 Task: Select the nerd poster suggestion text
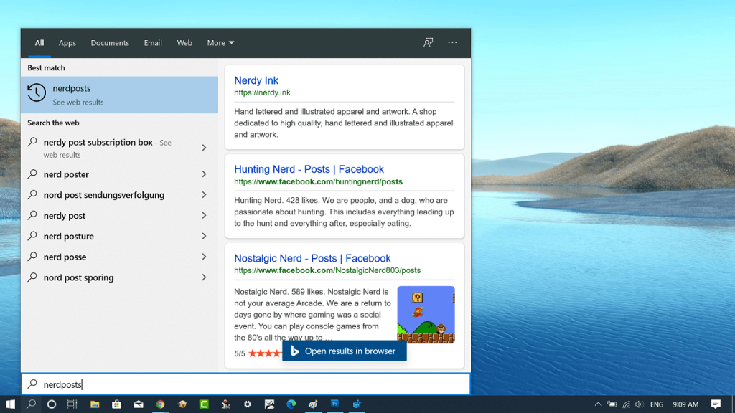point(66,174)
